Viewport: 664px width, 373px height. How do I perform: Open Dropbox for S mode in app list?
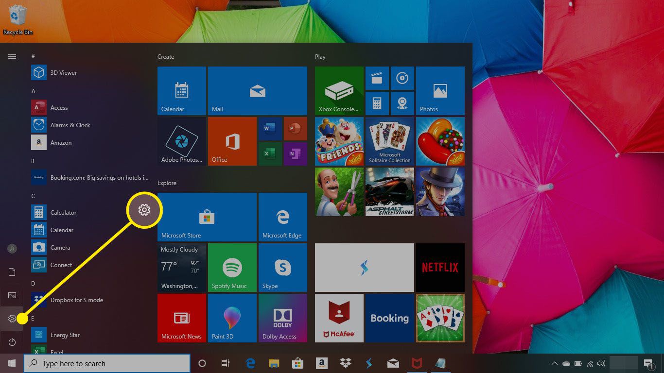(x=90, y=300)
